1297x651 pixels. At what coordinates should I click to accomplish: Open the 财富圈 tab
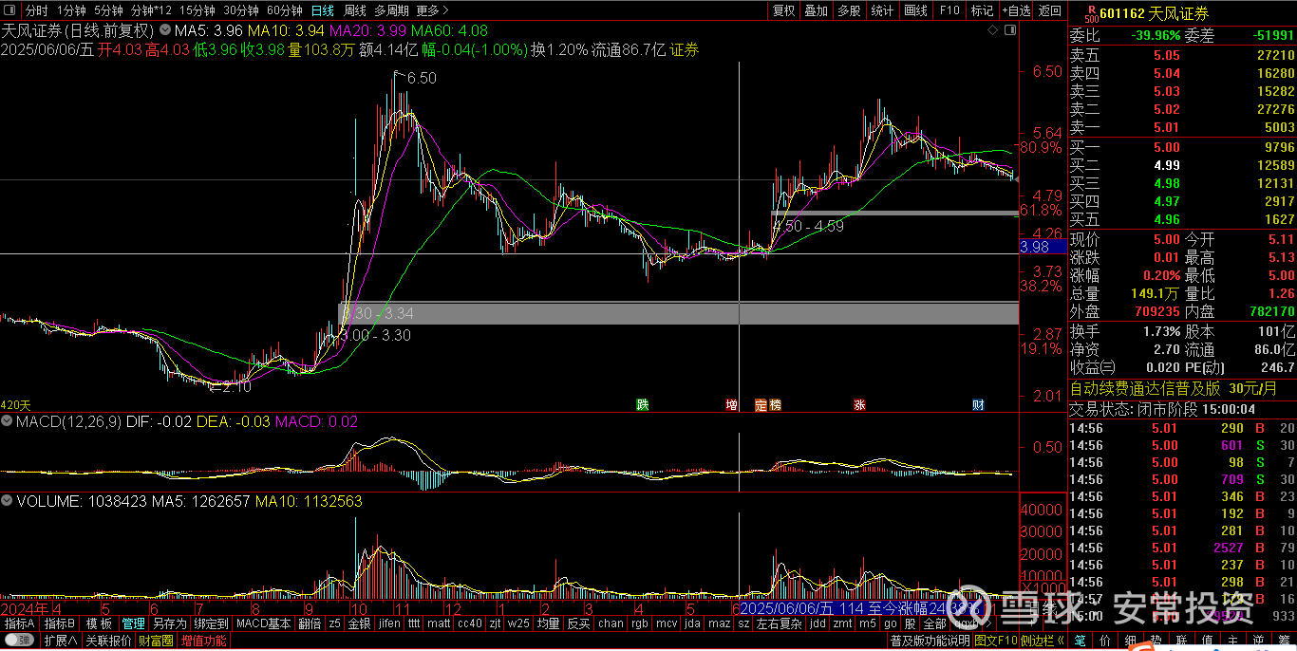click(x=157, y=641)
